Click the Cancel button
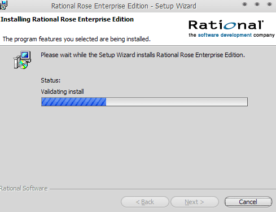276x212 pixels. (248, 202)
